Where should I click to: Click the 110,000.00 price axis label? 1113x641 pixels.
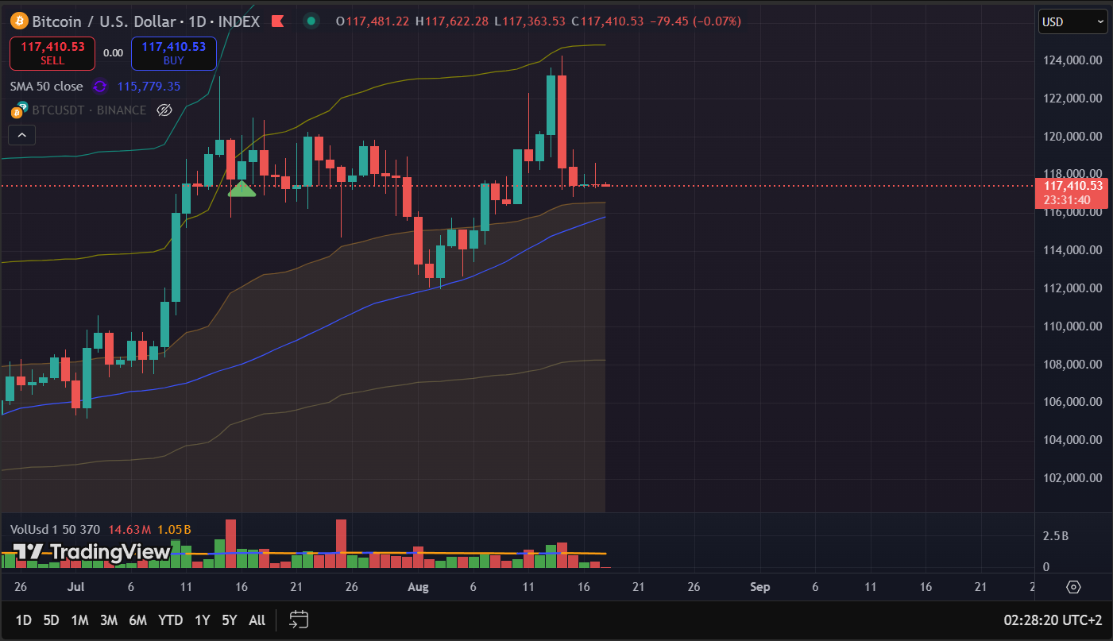[x=1071, y=326]
